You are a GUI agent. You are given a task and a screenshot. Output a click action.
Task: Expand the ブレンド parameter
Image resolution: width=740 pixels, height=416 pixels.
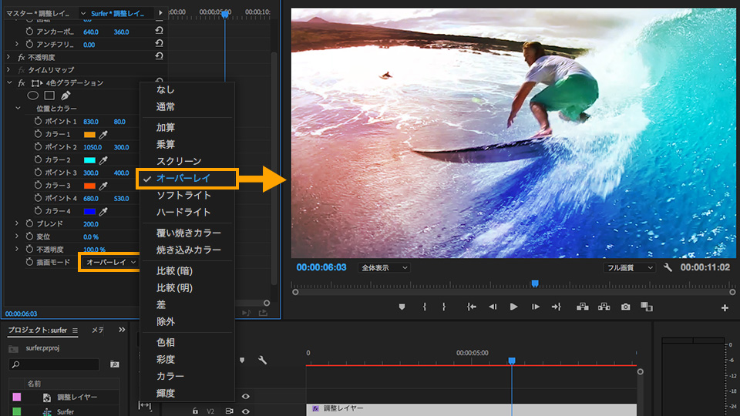pyautogui.click(x=17, y=223)
